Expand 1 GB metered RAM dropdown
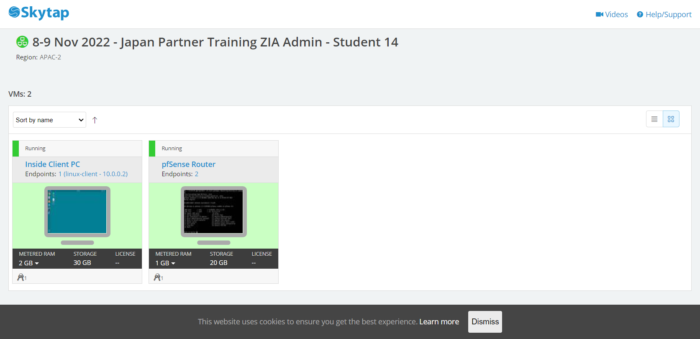Screen dimensions: 700x339 click(x=165, y=263)
